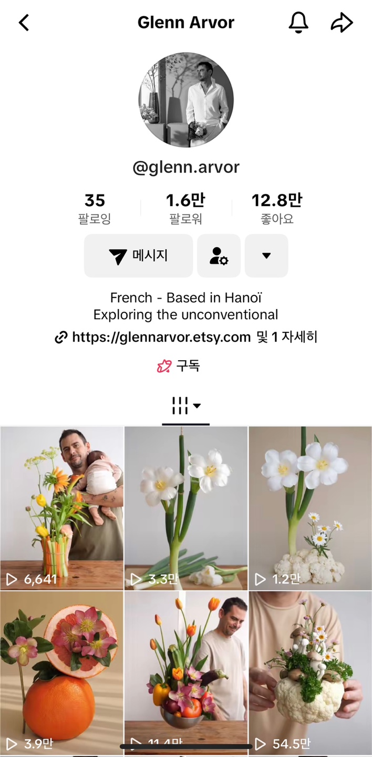Screen dimensions: 372x757
Task: Click the chain link icon beside Etsy URL
Action: pos(61,337)
